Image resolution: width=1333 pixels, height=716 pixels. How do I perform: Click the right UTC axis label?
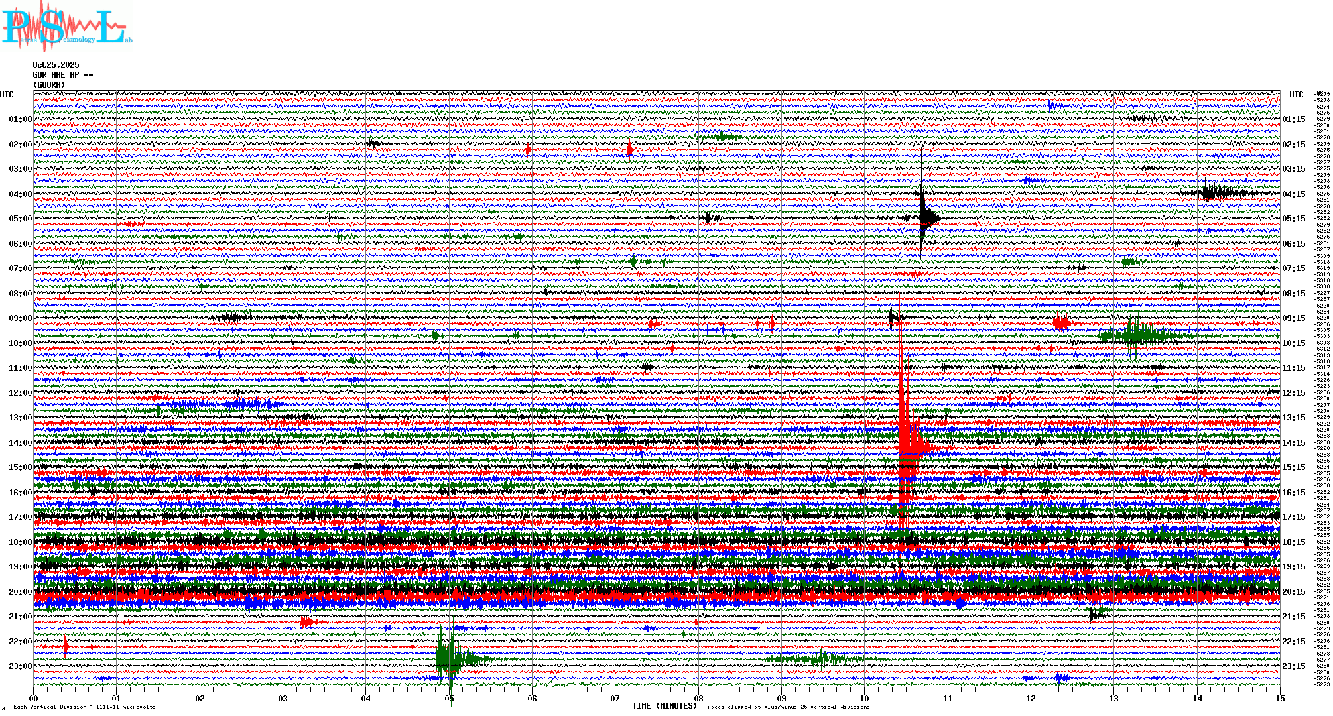1296,95
